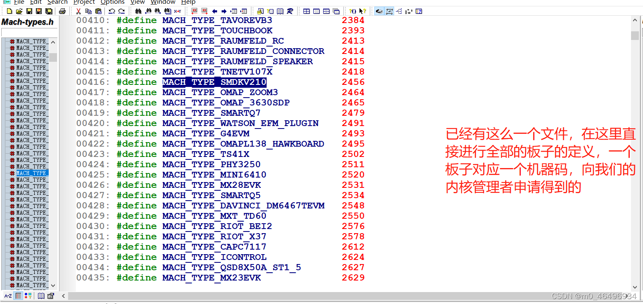Toggle A-Z sorting in symbol panel
The image size is (643, 304).
click(8, 296)
